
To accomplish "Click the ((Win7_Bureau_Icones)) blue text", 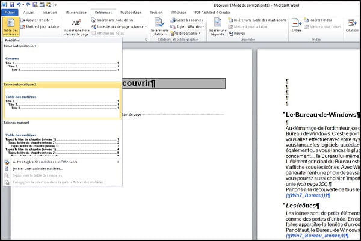I will click(x=317, y=236).
